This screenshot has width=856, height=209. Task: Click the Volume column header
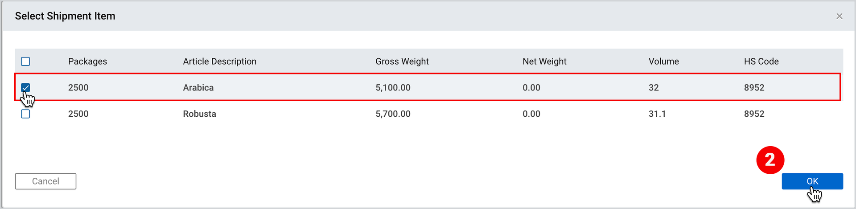663,61
